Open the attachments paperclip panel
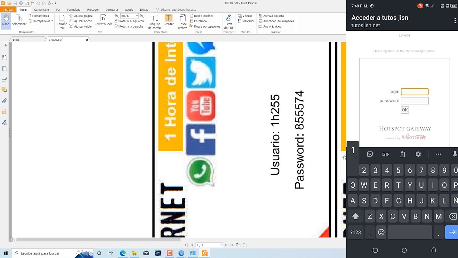The height and width of the screenshot is (258, 458). pyautogui.click(x=4, y=101)
